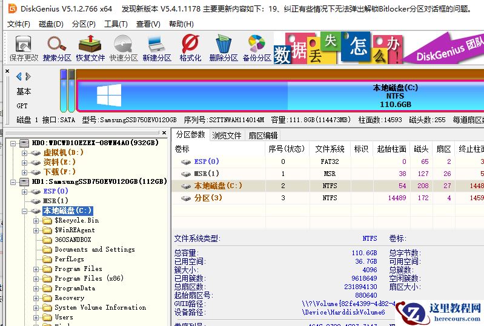The image size is (484, 326).
Task: Collapse the 本地磁盘(C:) tree node
Action: 24,211
